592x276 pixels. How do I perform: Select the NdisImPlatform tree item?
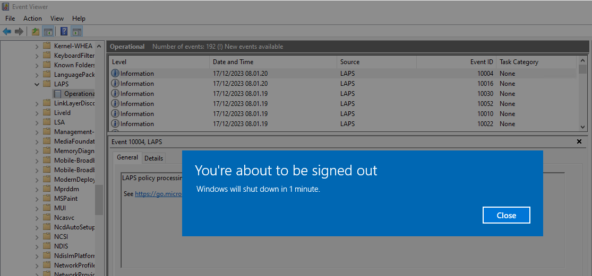[x=74, y=255]
